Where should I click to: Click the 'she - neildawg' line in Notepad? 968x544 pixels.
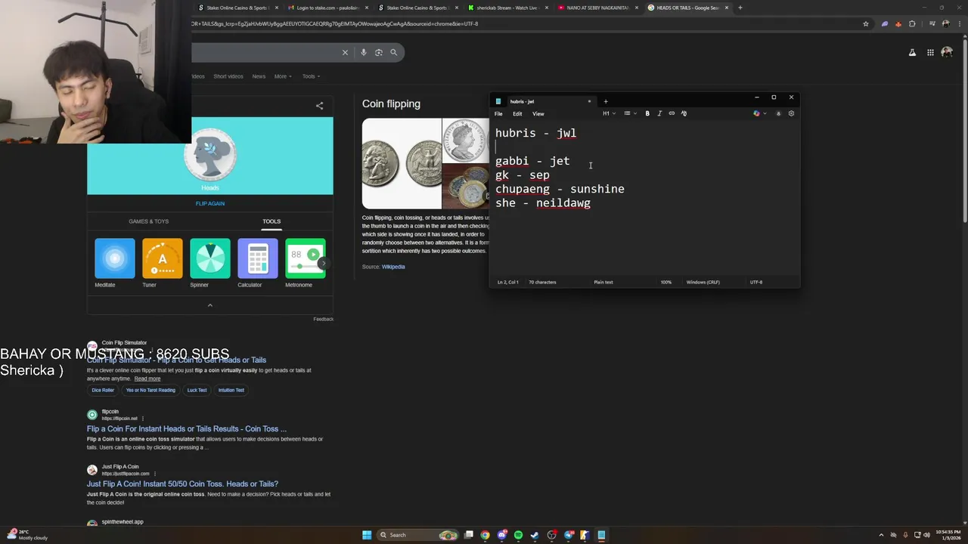543,202
